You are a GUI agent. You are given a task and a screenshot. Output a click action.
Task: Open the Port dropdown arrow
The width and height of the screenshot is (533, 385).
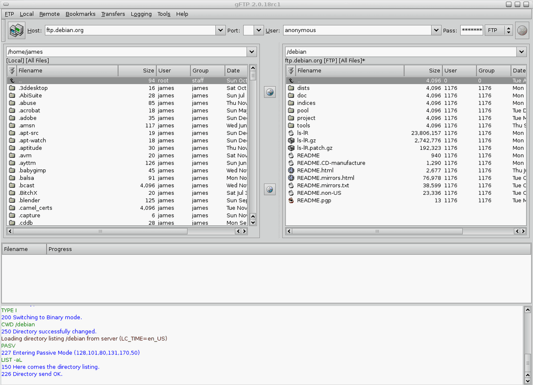tap(259, 30)
